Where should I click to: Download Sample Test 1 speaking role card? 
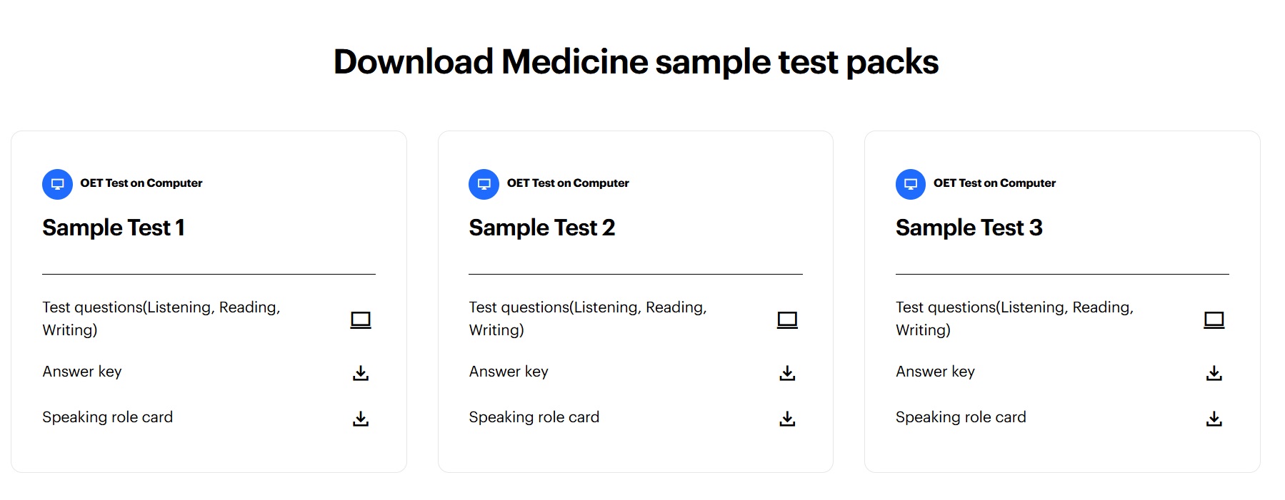pos(361,419)
